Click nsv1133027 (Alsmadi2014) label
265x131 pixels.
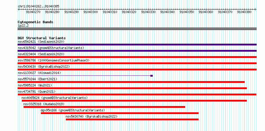click(39, 73)
